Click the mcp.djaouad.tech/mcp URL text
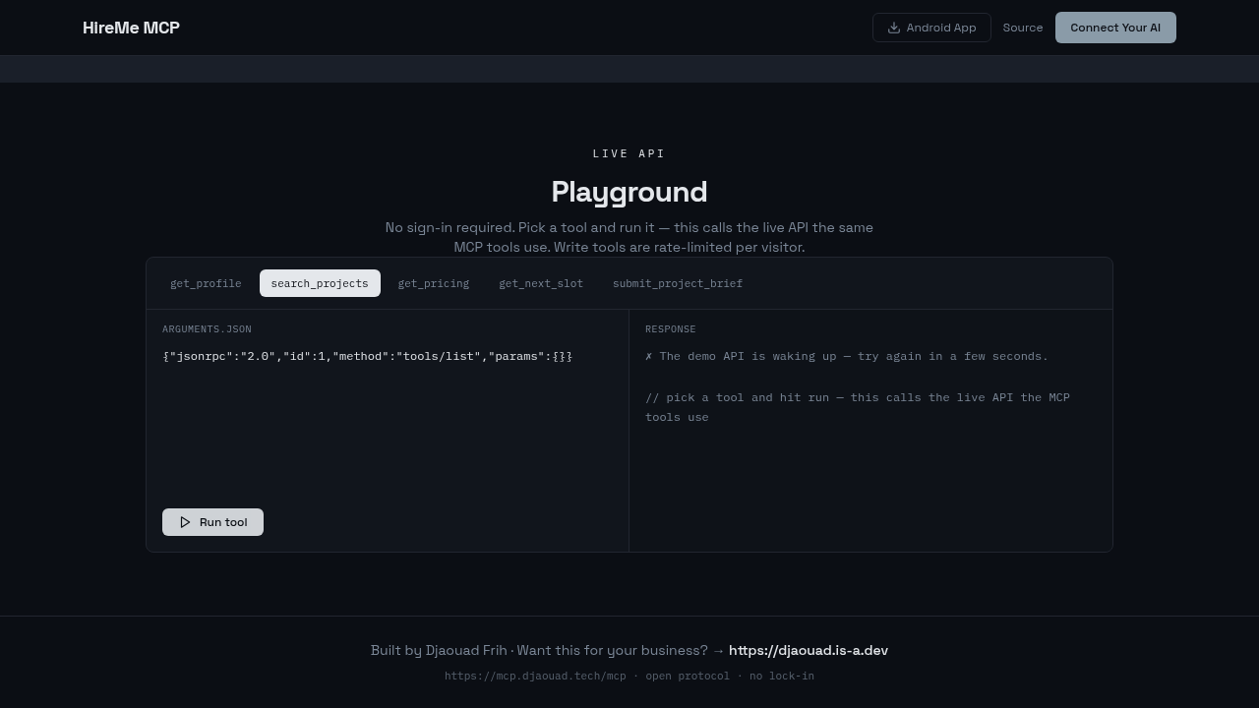 (x=535, y=676)
